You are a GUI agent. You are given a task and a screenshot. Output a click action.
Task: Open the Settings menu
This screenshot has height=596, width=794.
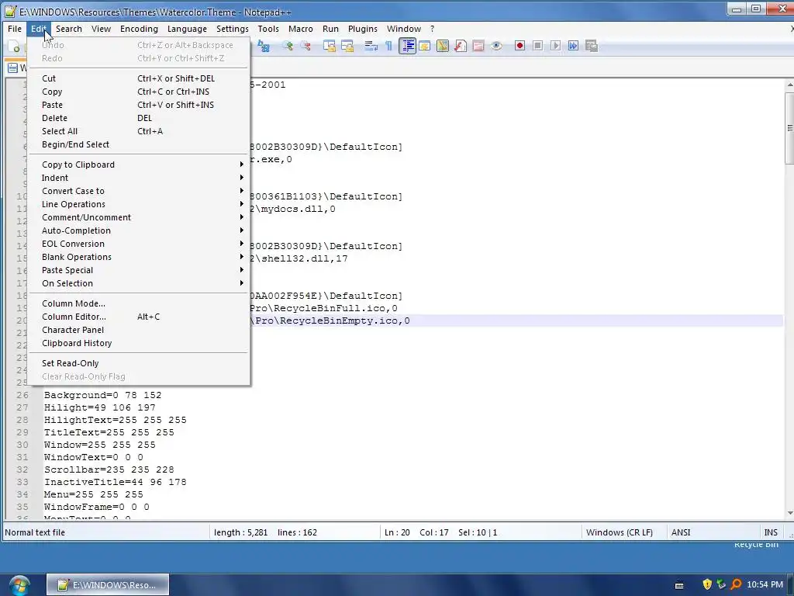[233, 29]
